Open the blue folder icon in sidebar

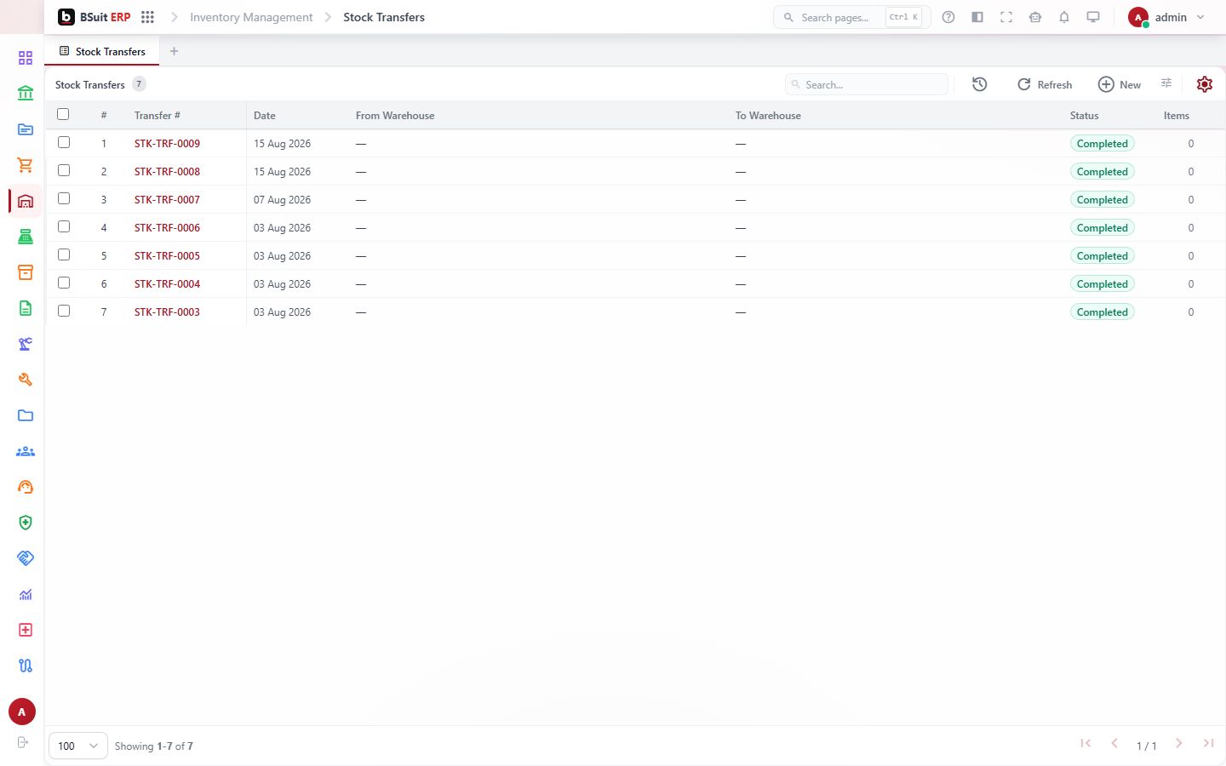click(26, 415)
